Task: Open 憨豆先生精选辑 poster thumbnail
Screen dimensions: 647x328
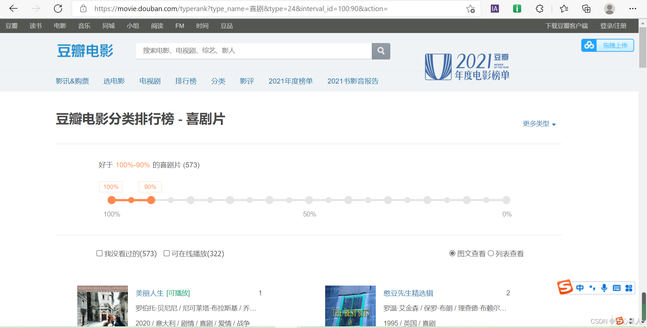Action: (350, 306)
